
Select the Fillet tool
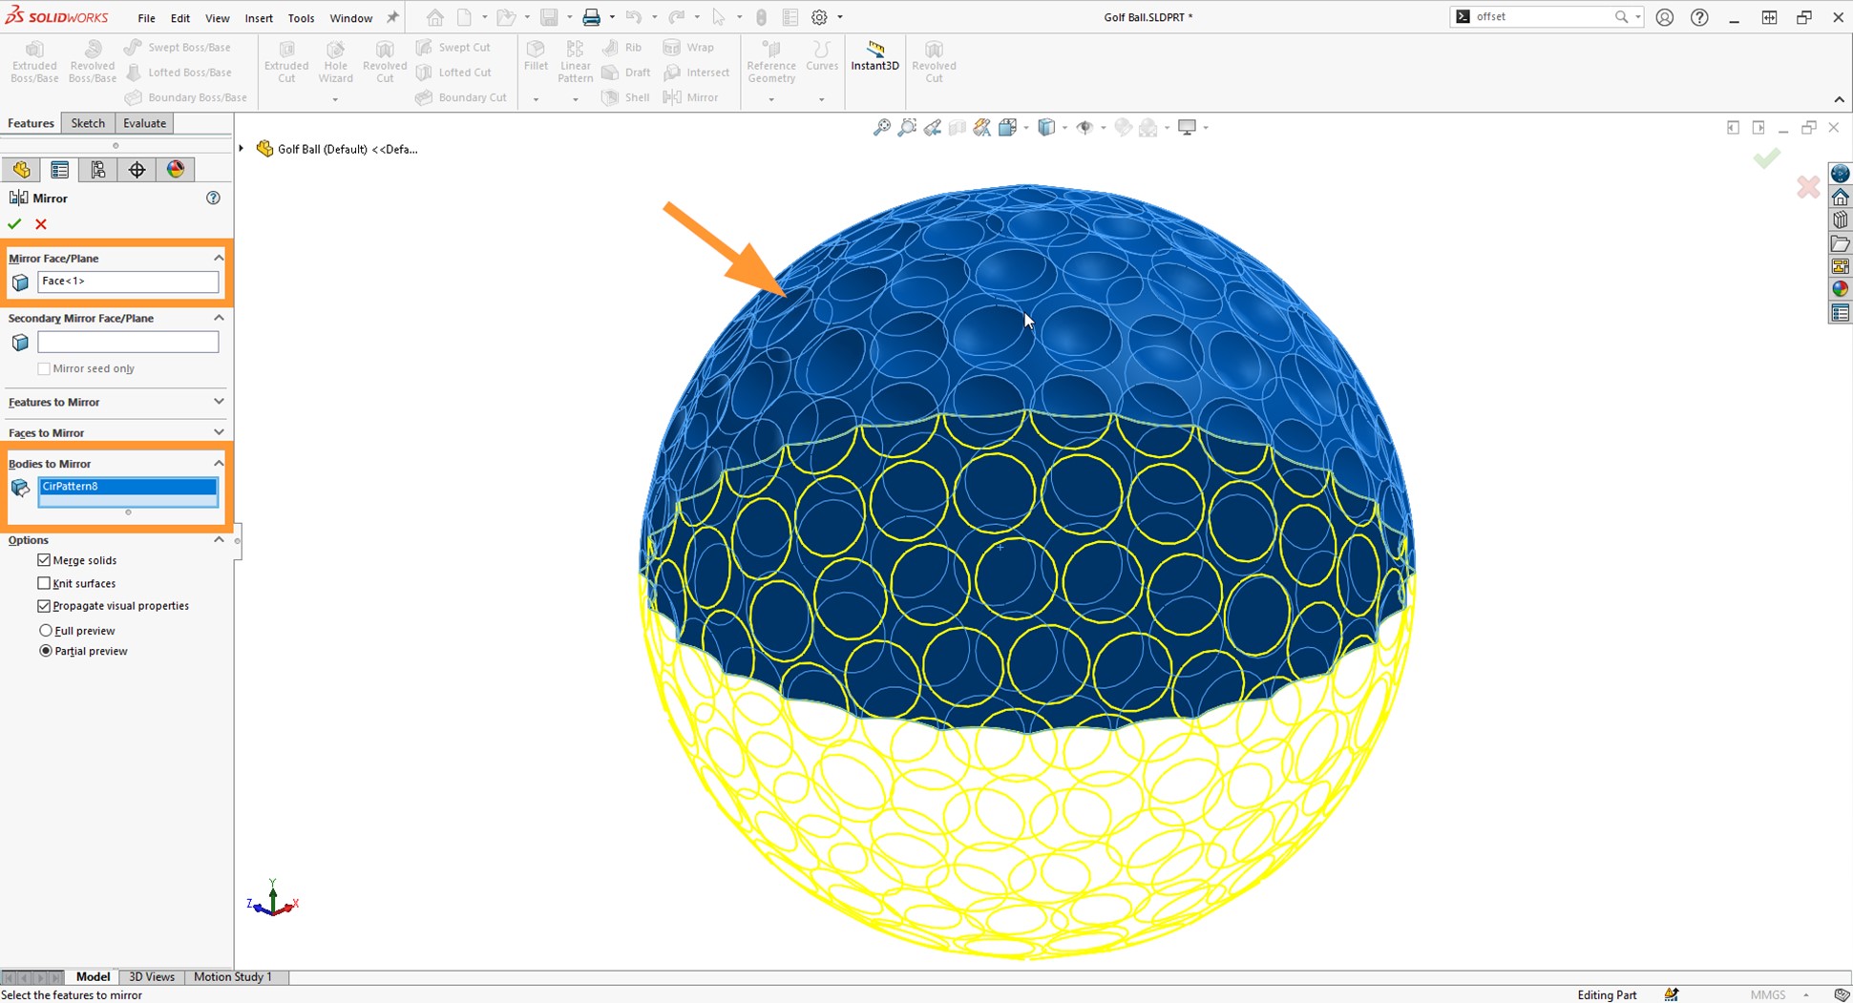536,60
